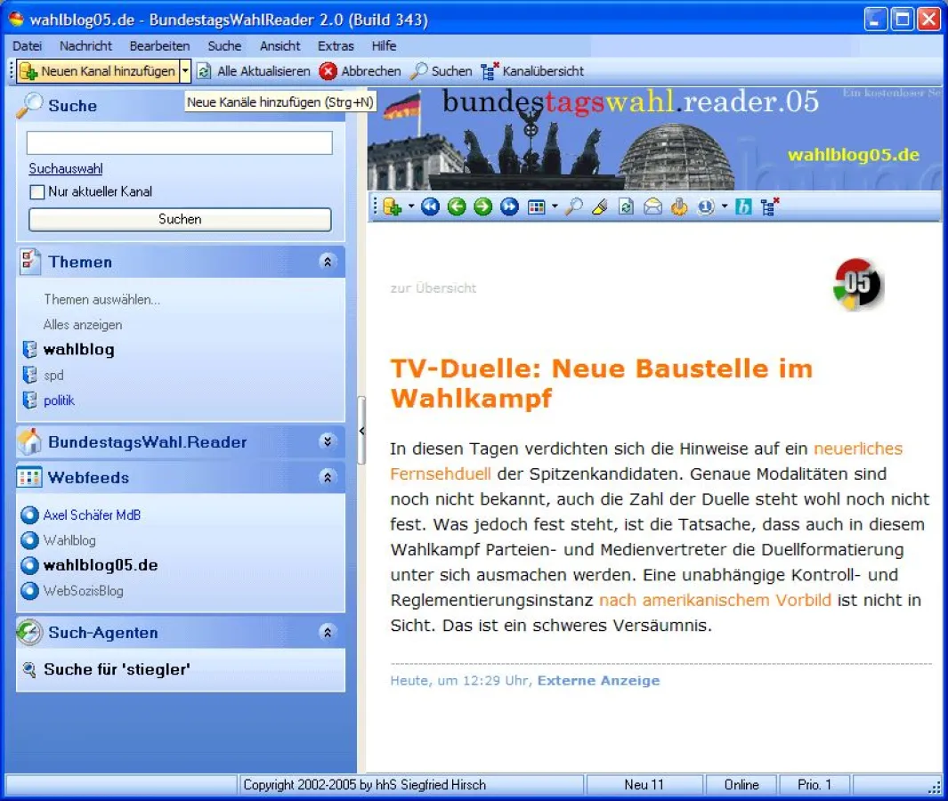Open the Kanalübersicht toolbar icon

click(490, 71)
